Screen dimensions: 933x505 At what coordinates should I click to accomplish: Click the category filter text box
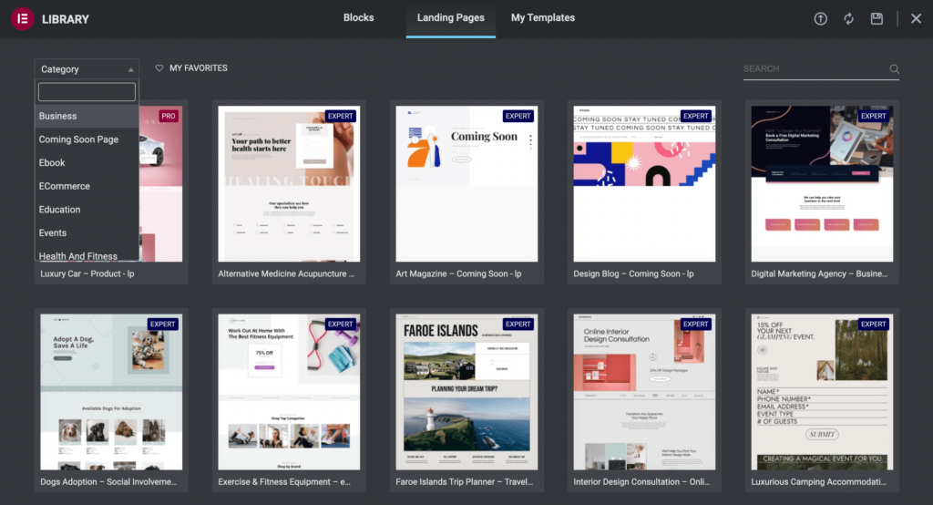click(87, 92)
